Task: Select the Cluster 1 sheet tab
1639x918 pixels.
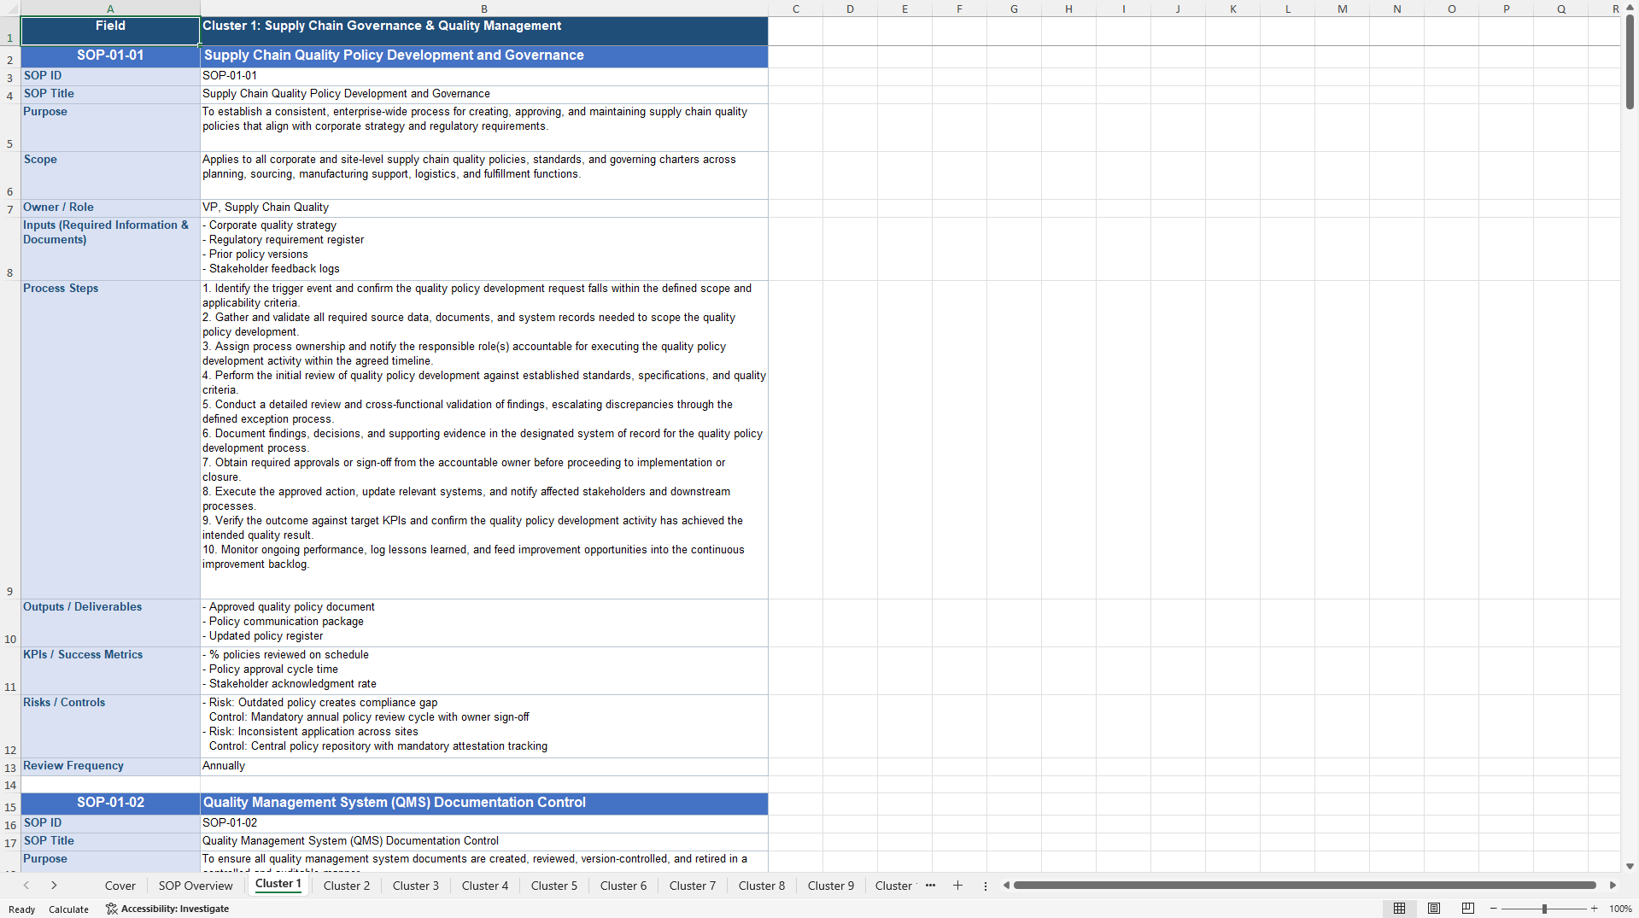Action: (x=278, y=884)
